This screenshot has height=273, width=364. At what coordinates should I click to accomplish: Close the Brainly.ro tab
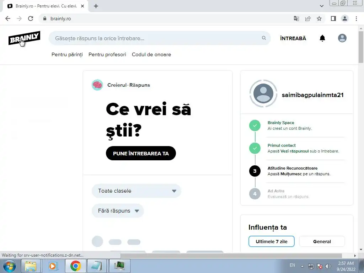82,6
